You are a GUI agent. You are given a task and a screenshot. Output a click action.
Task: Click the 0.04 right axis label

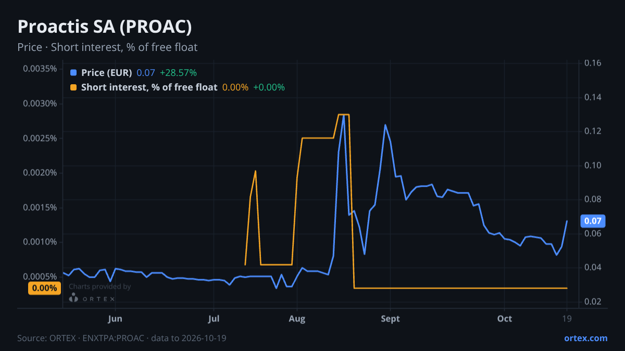point(593,267)
